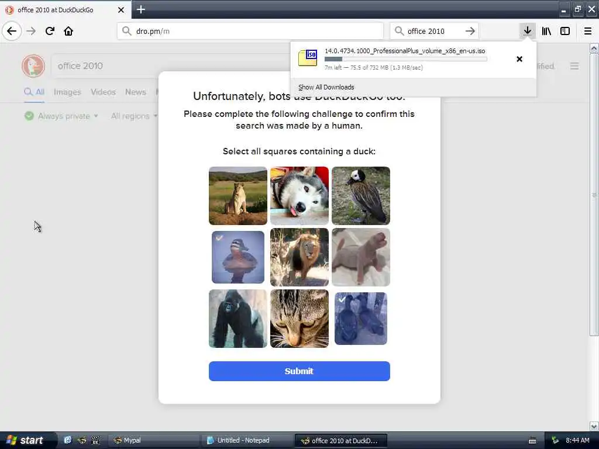Cancel the ISO download
599x449 pixels.
coord(519,59)
